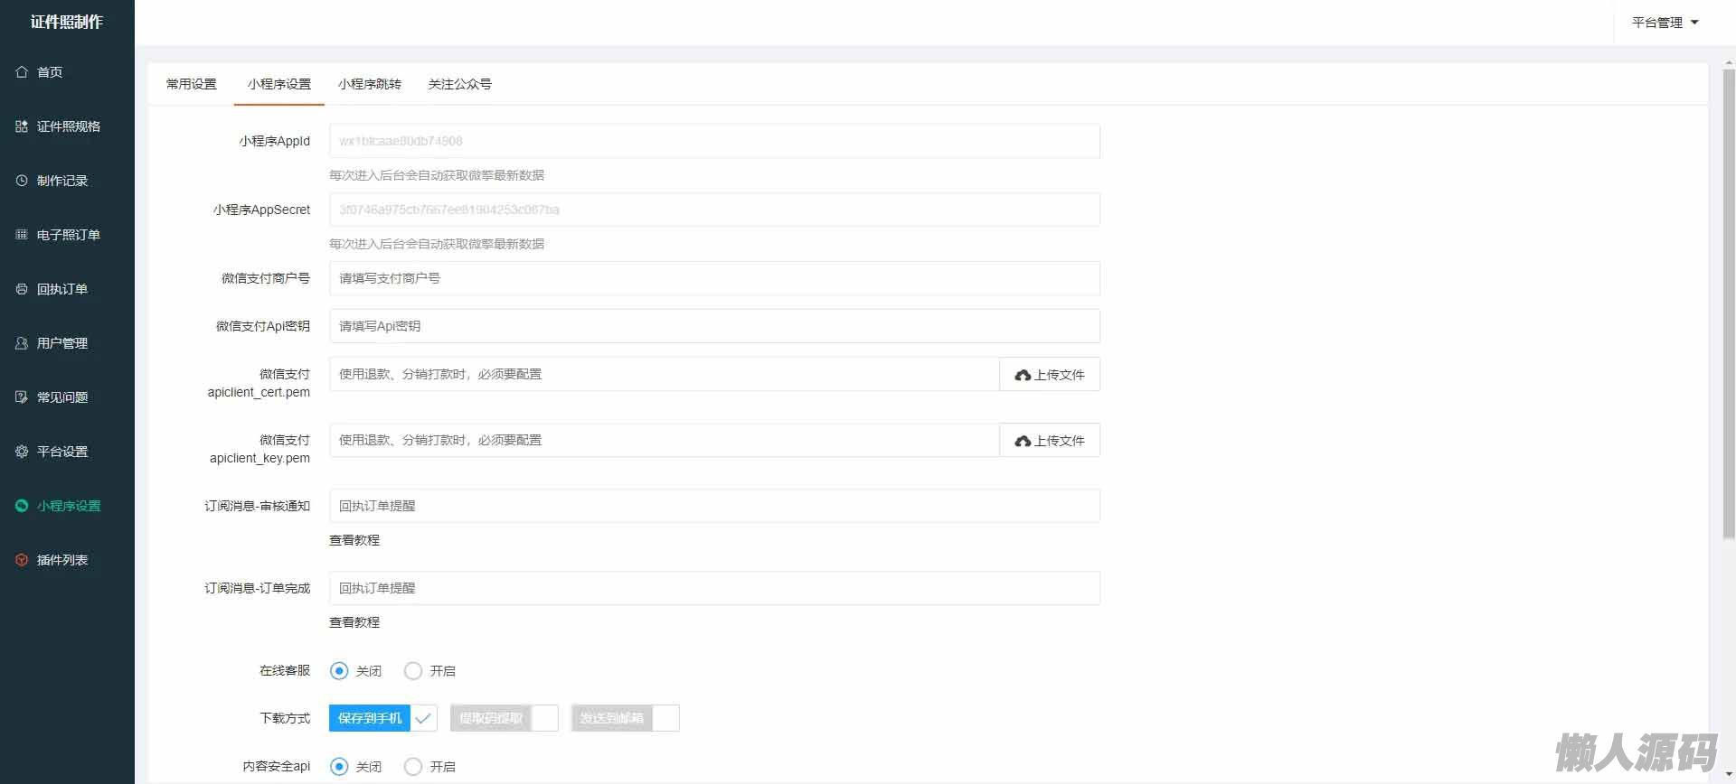This screenshot has width=1736, height=784.
Task: Upload file for apiclient_cert.pem
Action: (x=1049, y=375)
